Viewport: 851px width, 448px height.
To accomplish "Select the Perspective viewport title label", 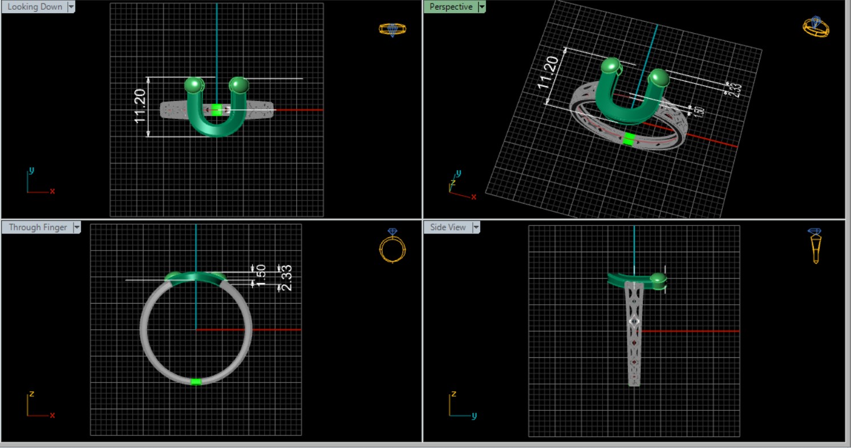I will coord(451,7).
